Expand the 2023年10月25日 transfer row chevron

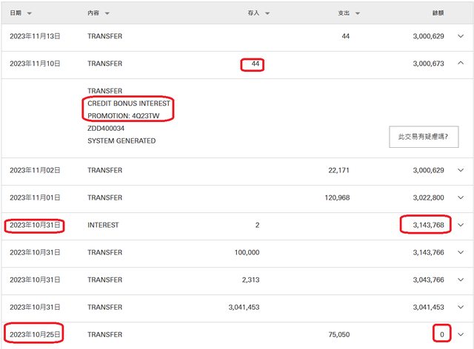[461, 334]
